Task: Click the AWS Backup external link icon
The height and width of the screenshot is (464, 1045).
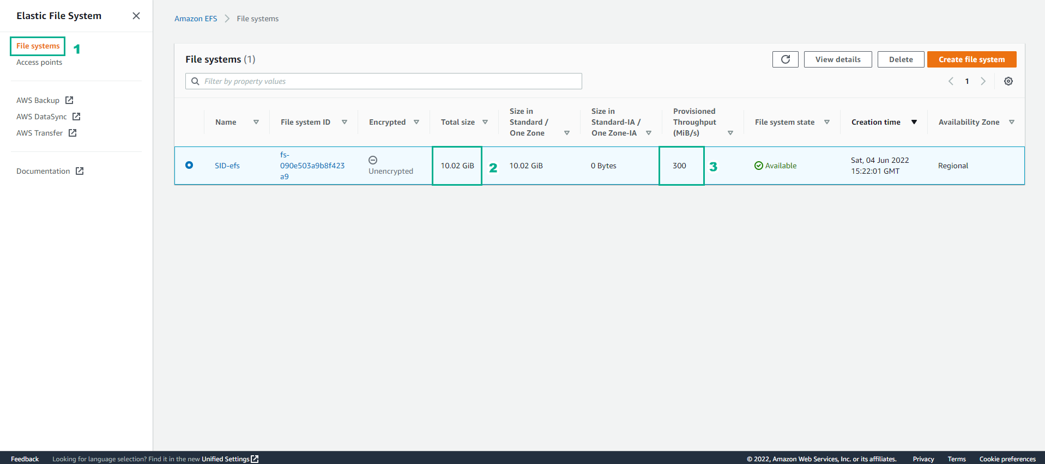Action: point(69,100)
